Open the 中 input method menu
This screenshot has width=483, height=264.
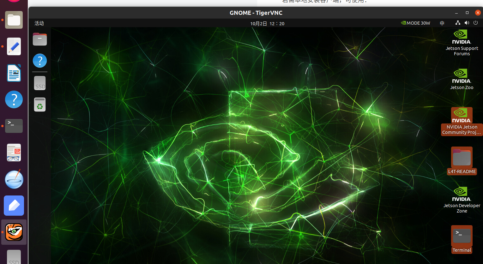point(442,23)
